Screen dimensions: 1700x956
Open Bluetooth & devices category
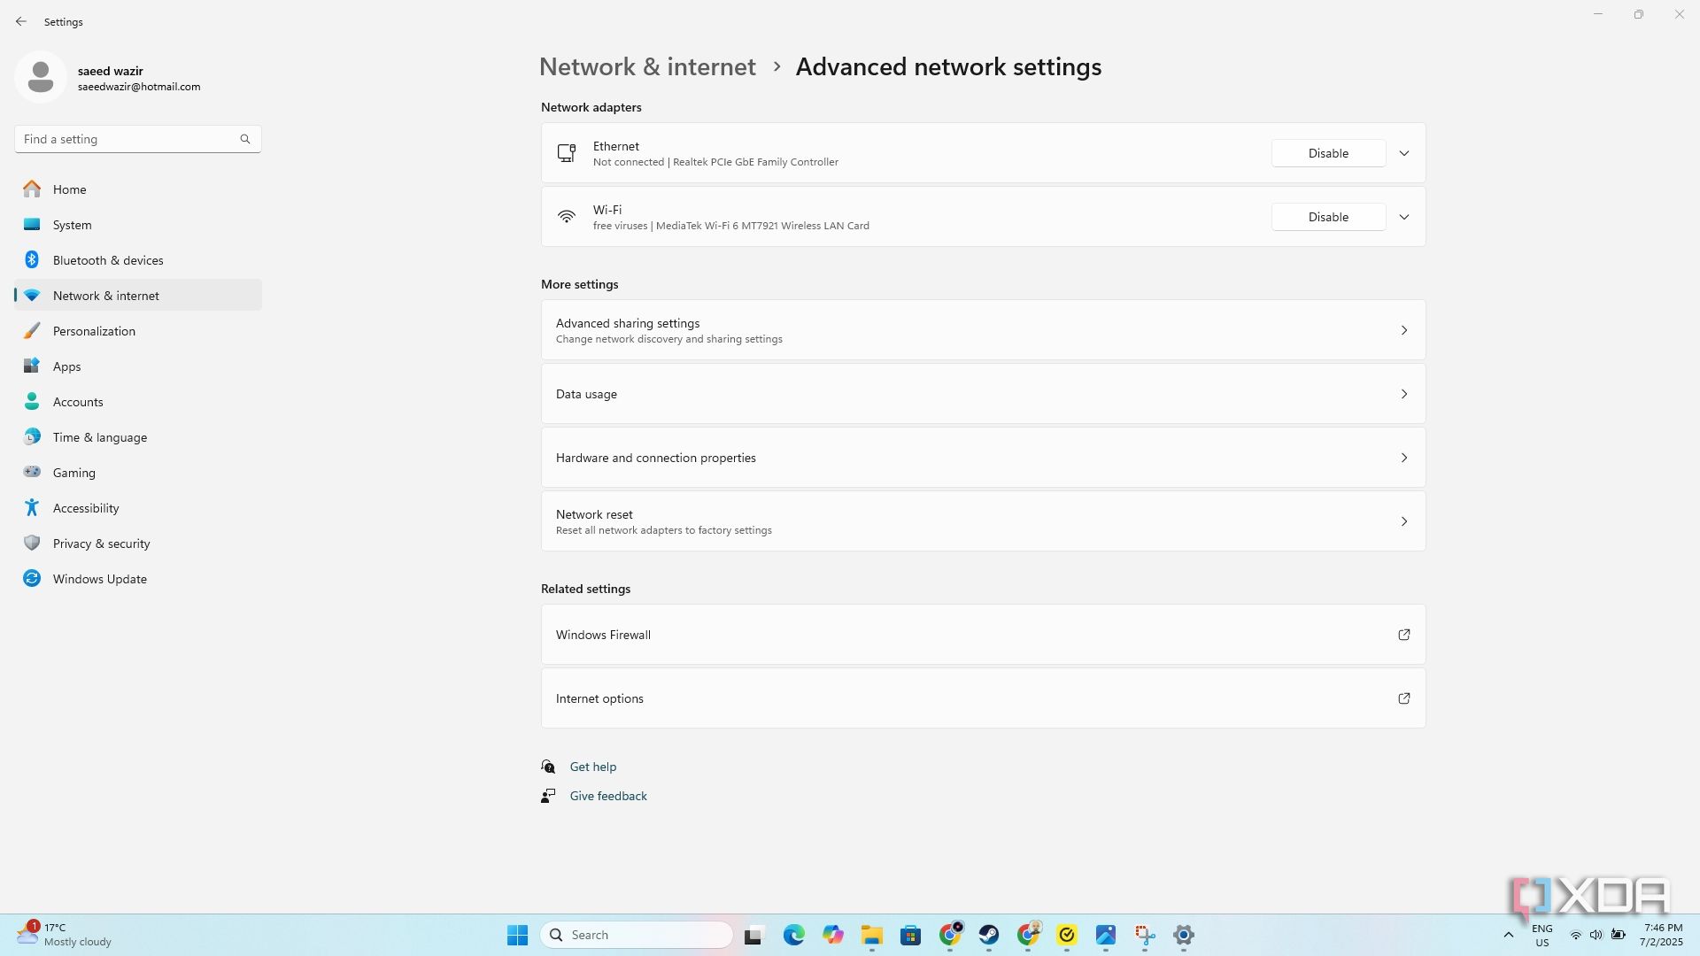[137, 260]
